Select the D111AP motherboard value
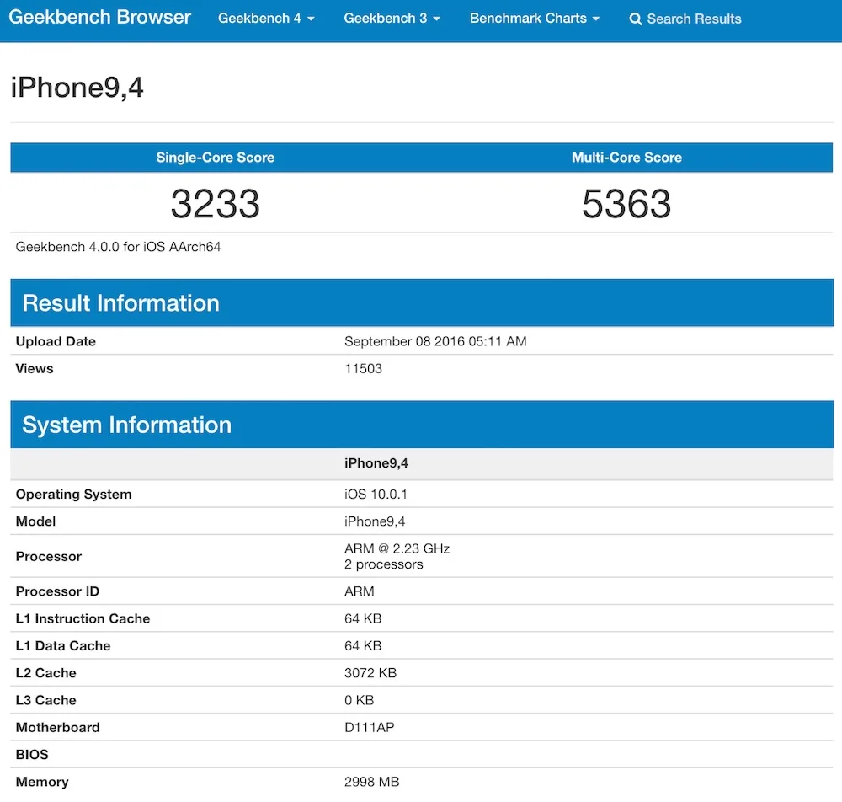Viewport: 842px width, 802px height. coord(370,727)
